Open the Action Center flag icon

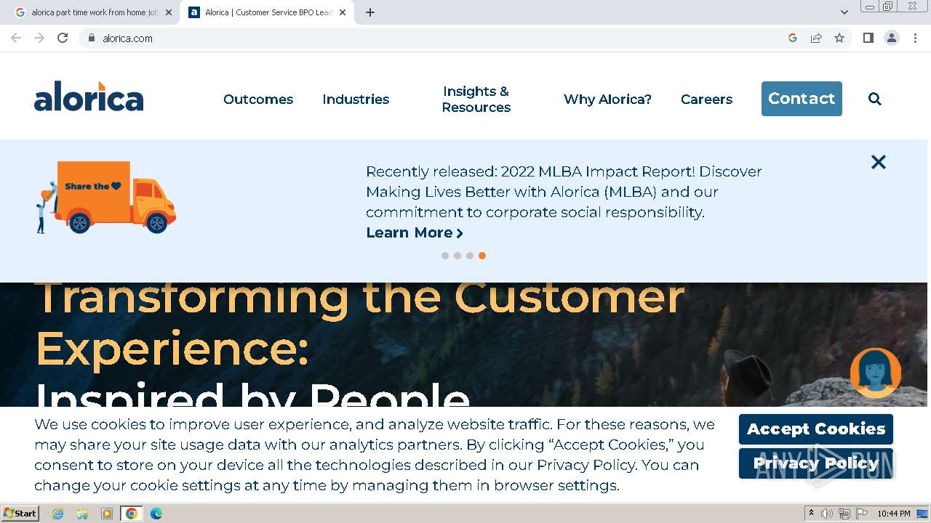coord(862,514)
